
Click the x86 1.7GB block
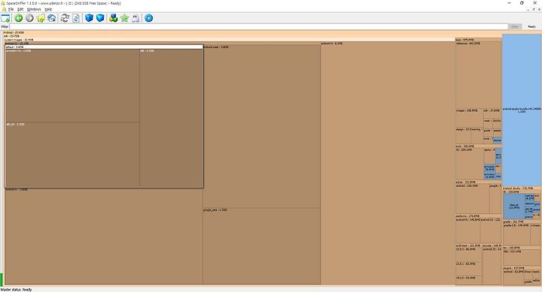click(x=171, y=118)
